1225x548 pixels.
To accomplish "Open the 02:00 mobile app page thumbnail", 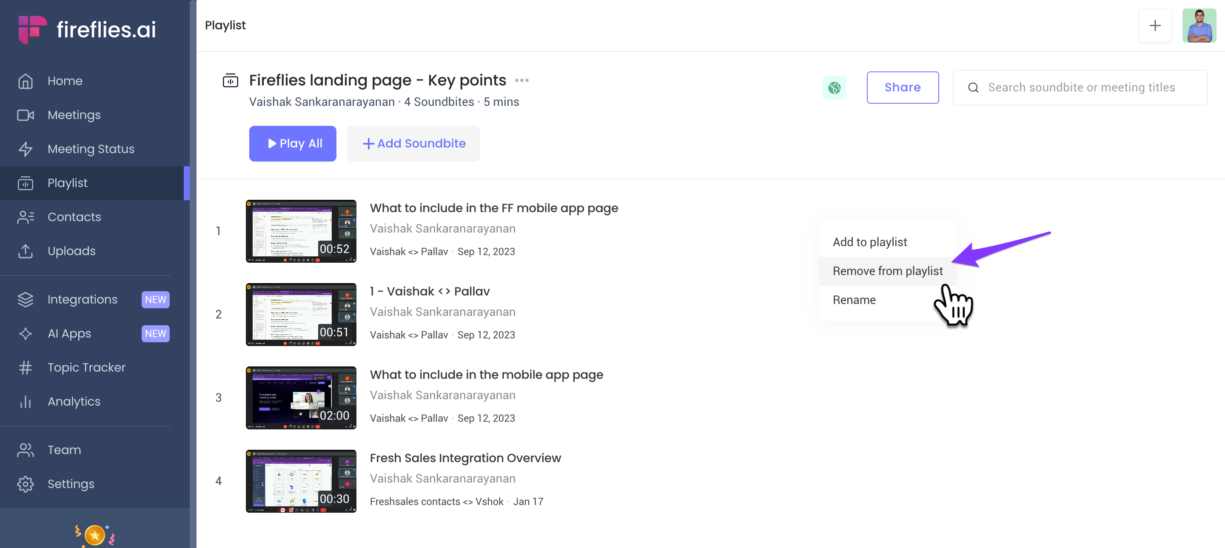I will (301, 398).
